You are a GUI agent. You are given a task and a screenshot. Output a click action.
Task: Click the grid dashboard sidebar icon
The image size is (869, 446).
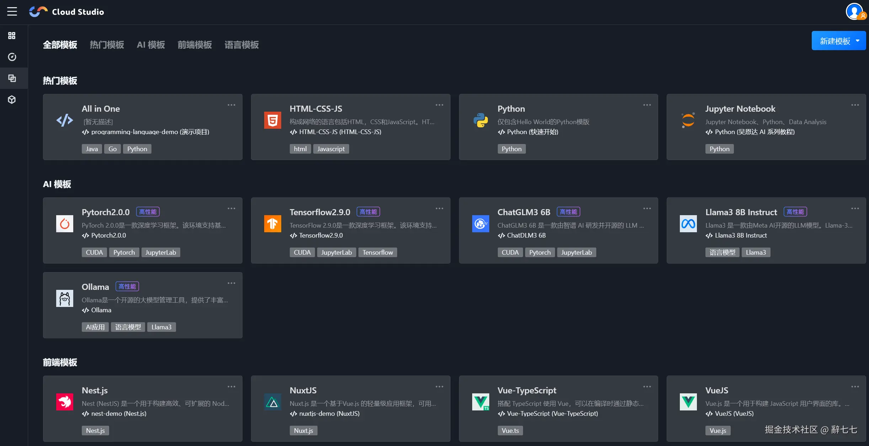tap(12, 36)
